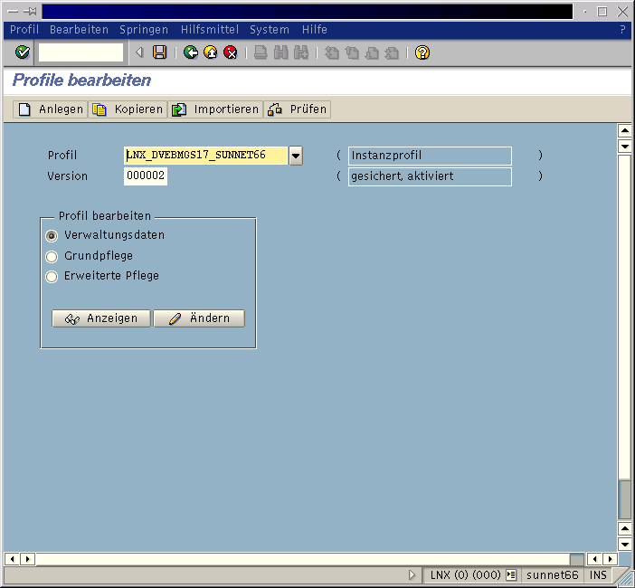Collapse command field with small triangle
The height and width of the screenshot is (588, 635).
pos(139,52)
